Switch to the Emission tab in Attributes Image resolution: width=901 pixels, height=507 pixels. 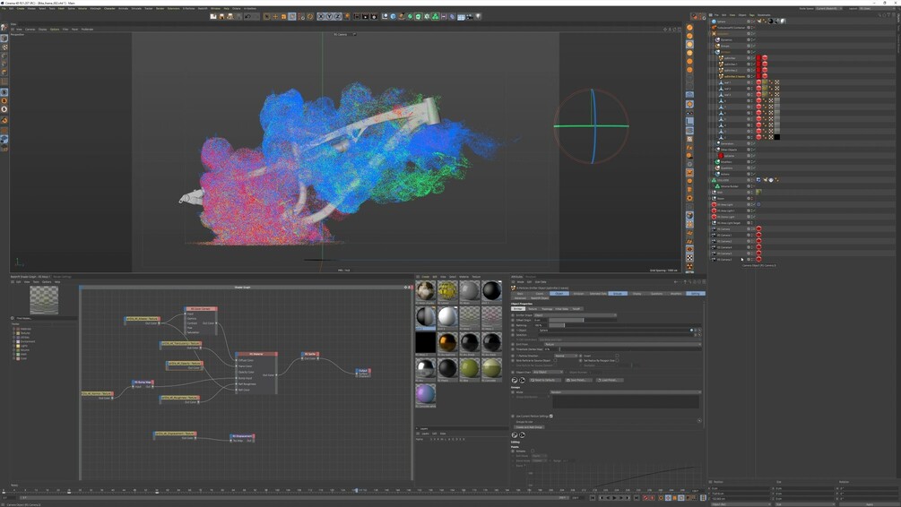click(x=578, y=294)
